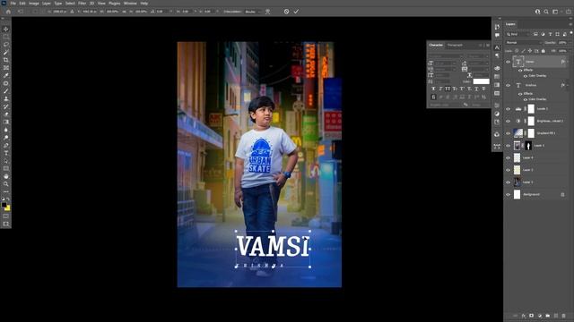The image size is (574, 322).
Task: Select the Gradient tool
Action: point(6,122)
